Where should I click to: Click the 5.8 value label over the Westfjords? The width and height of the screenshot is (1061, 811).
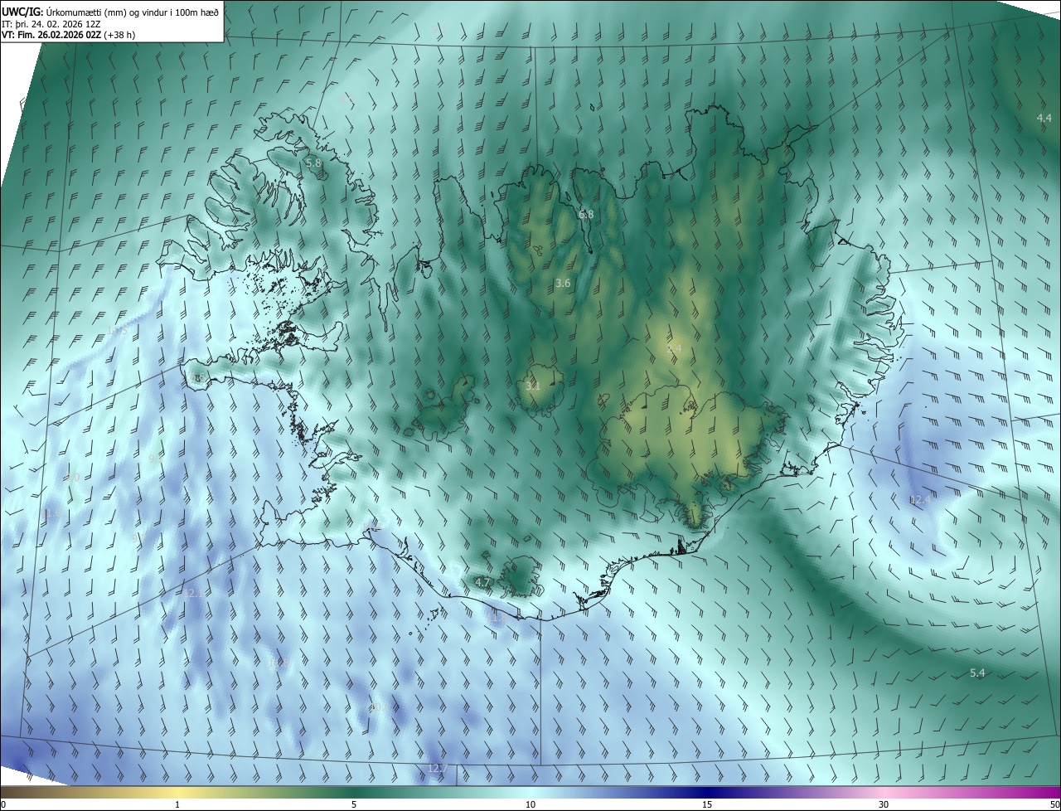click(x=313, y=163)
